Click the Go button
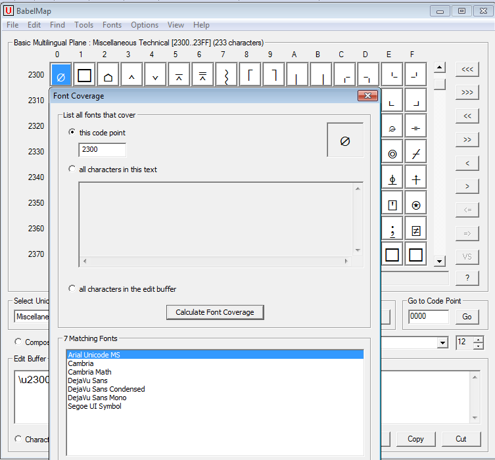This screenshot has width=495, height=460. point(467,317)
